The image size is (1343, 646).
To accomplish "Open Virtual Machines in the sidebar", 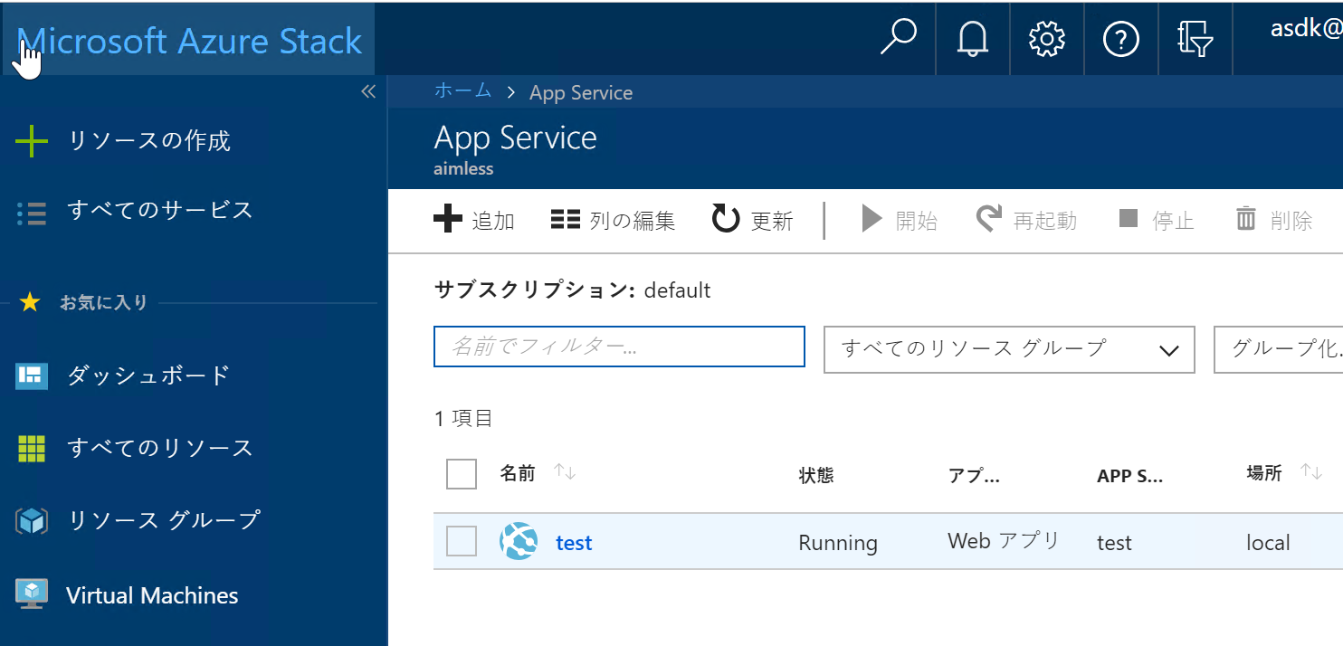I will click(152, 595).
